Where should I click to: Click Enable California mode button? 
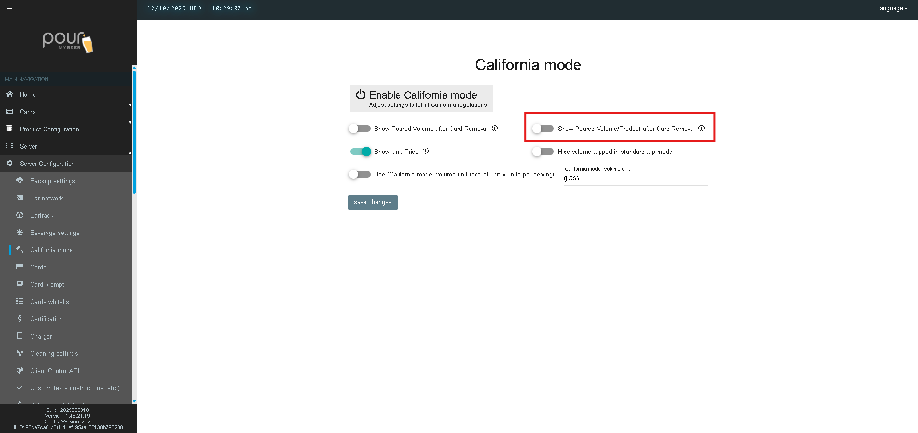click(x=421, y=99)
